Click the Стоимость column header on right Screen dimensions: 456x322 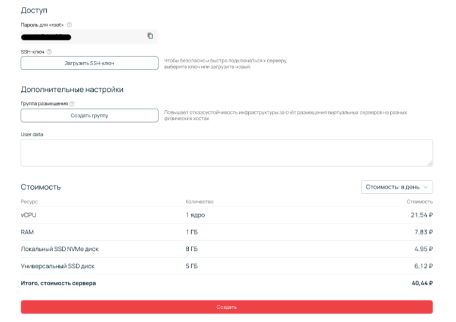(x=419, y=202)
